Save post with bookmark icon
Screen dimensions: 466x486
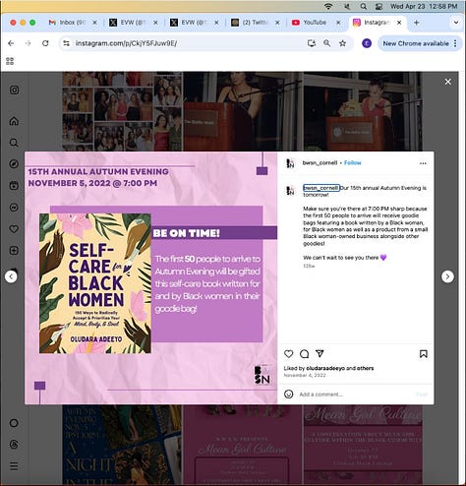(x=424, y=354)
